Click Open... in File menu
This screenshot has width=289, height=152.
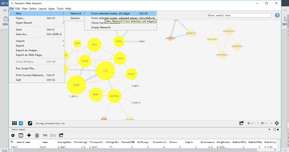click(x=37, y=18)
